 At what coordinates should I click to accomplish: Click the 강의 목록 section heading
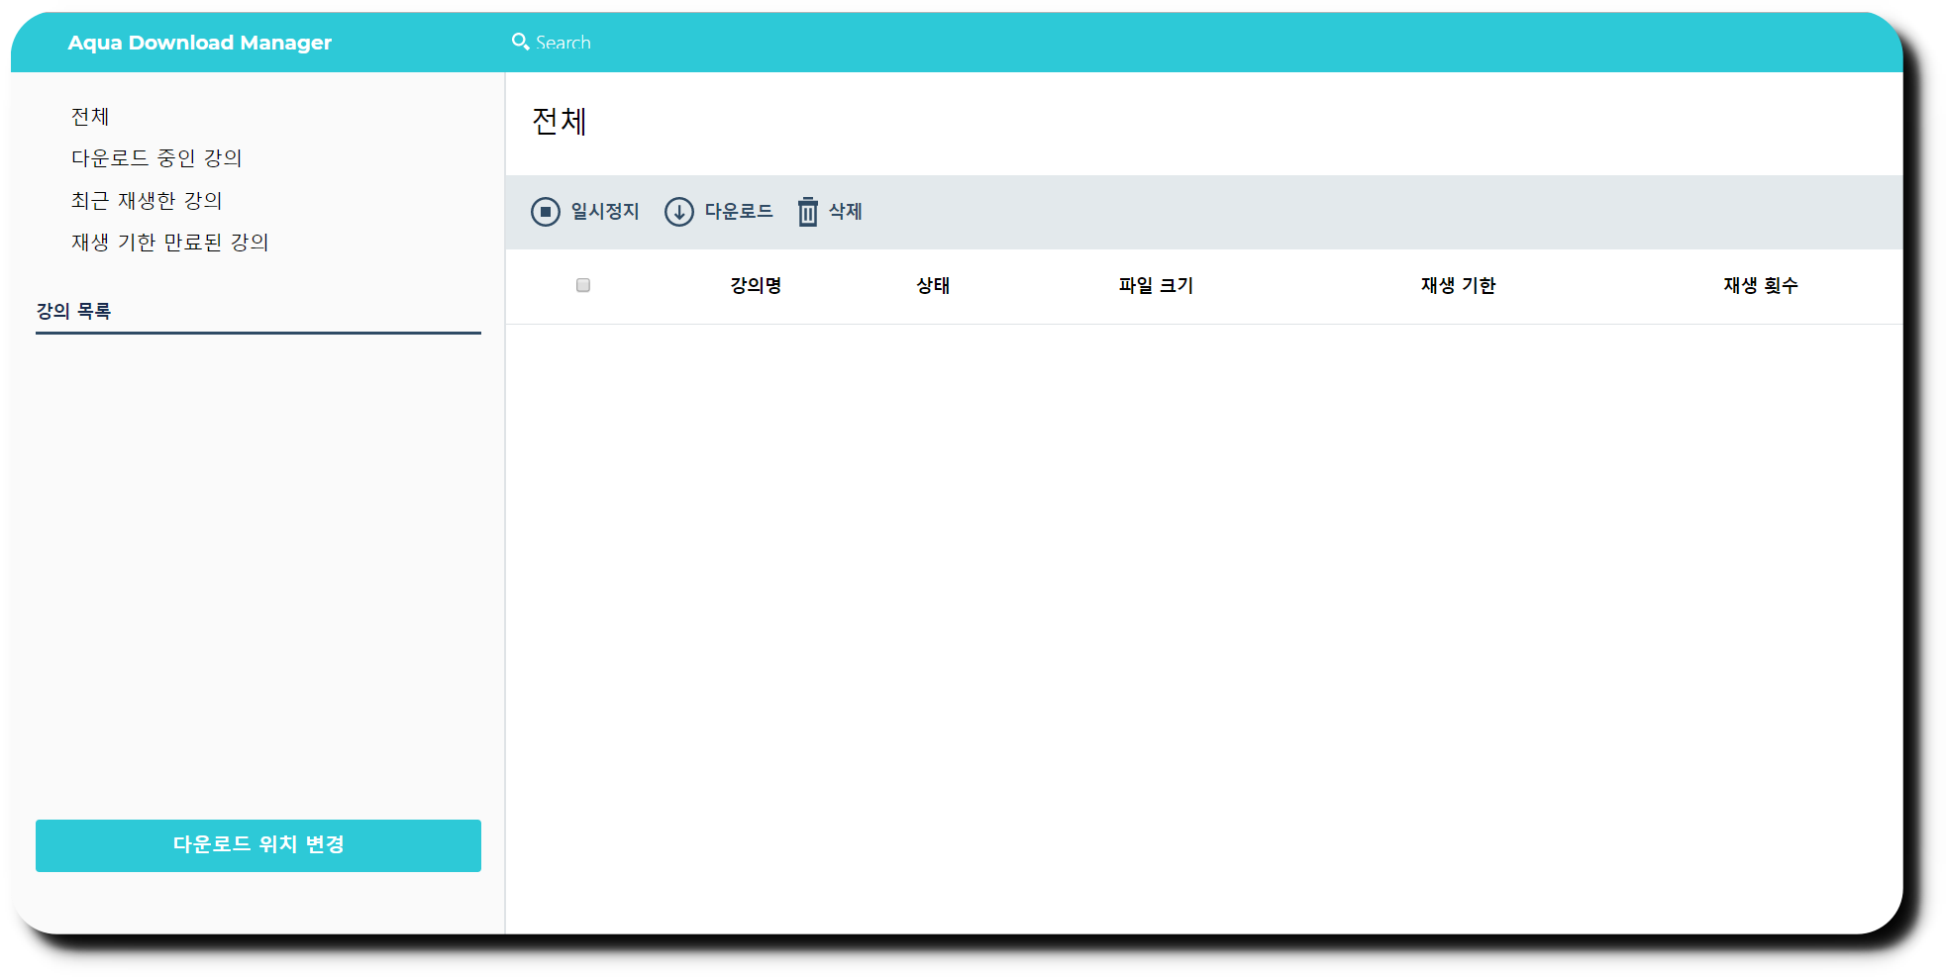pyautogui.click(x=73, y=311)
